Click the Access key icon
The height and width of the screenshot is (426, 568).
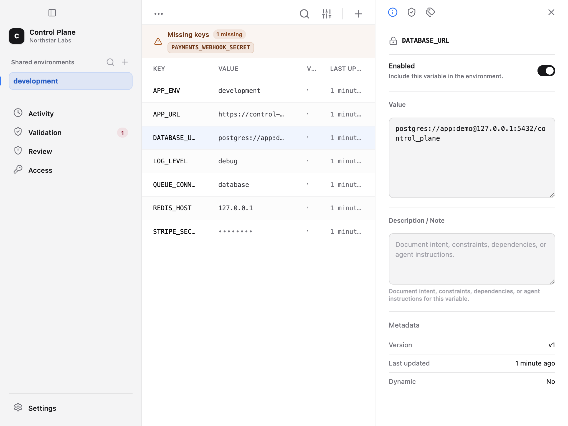point(18,169)
